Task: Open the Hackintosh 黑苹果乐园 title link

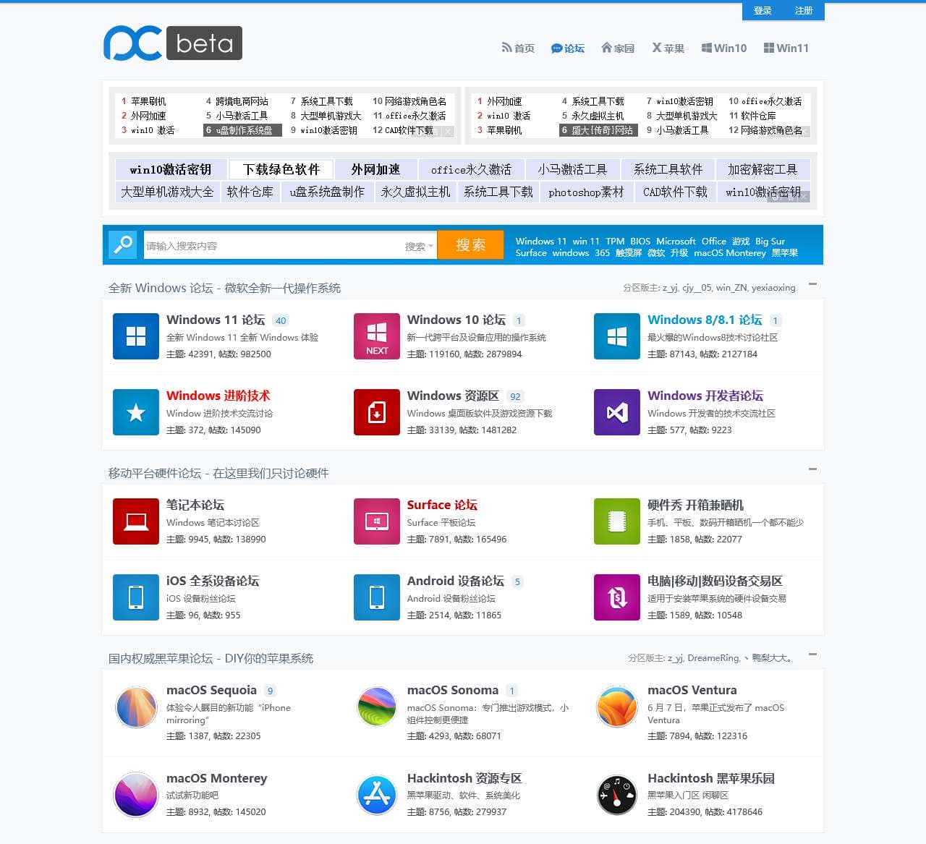Action: coord(711,778)
